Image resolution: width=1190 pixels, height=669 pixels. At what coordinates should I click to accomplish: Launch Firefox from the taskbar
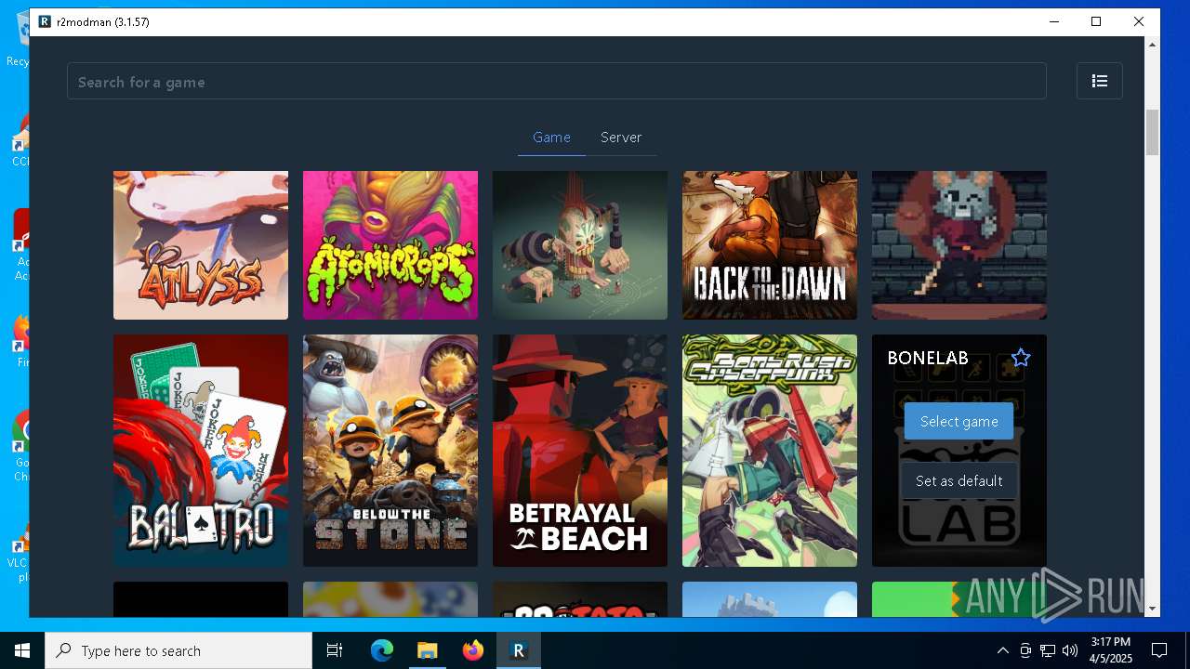point(473,650)
